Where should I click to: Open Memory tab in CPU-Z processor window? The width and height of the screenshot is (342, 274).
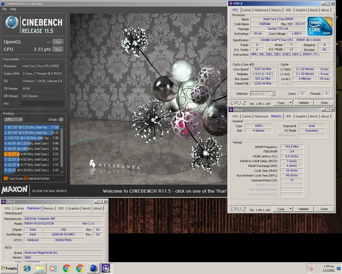(x=276, y=10)
